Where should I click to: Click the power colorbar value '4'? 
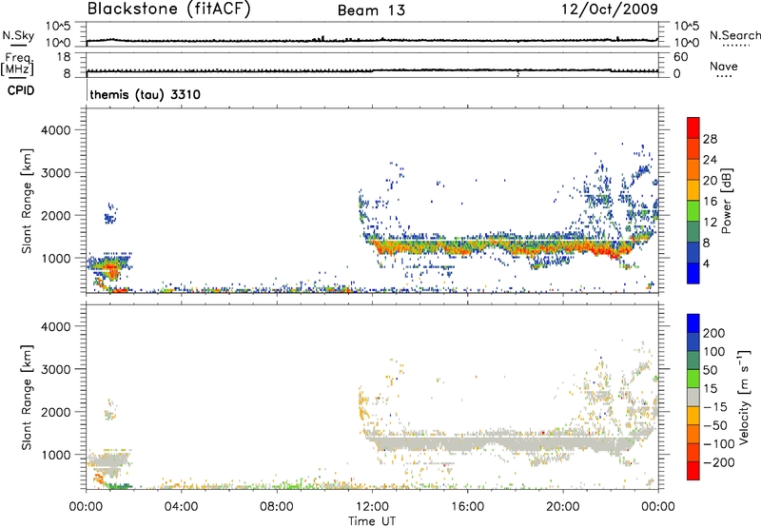tap(706, 264)
